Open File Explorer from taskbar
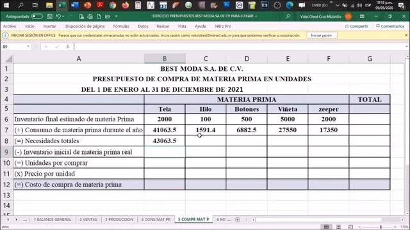 [x=49, y=5]
